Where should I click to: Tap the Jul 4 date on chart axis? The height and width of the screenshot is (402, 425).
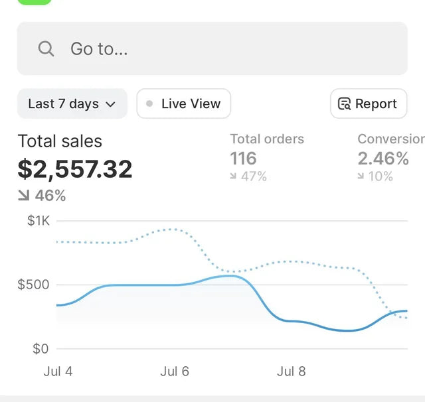coord(58,371)
